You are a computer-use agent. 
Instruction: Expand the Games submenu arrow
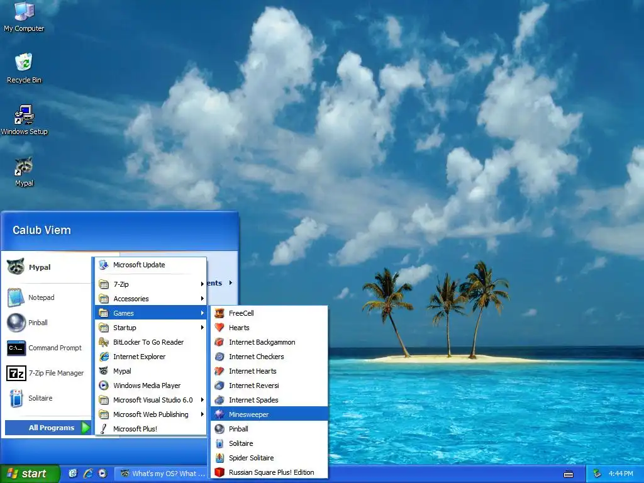[x=203, y=313]
